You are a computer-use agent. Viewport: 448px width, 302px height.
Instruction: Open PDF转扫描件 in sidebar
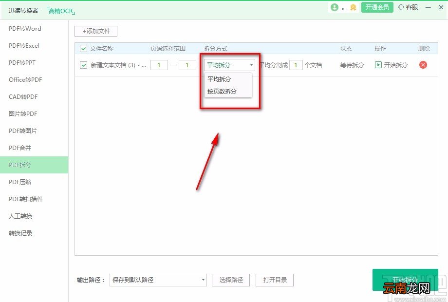[34, 199]
